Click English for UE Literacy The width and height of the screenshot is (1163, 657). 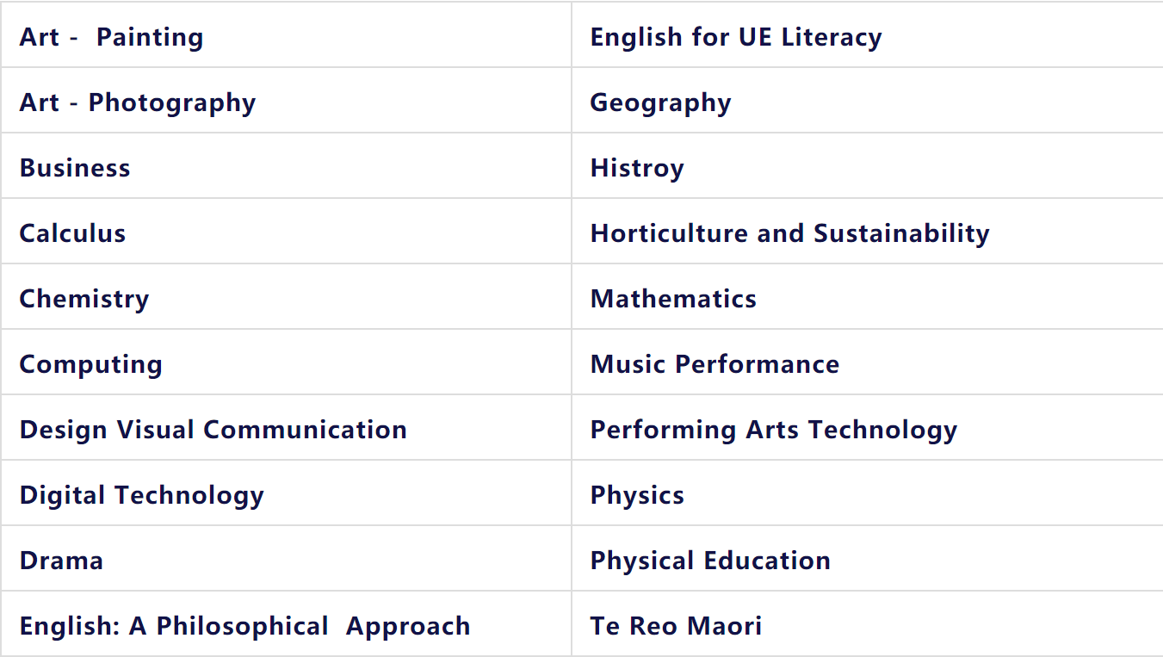point(736,37)
